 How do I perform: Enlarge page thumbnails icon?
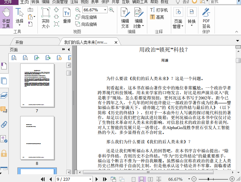coord(14,58)
